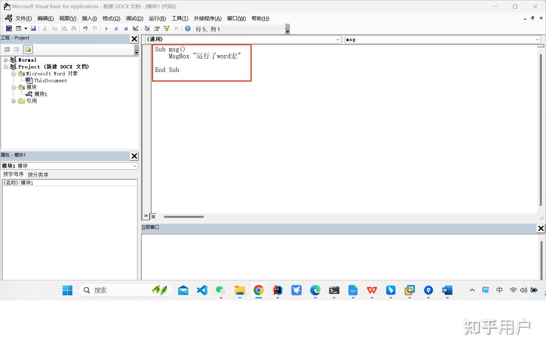This screenshot has height=346, width=546.
Task: Close the 立即窗口 panel
Action: point(541,228)
